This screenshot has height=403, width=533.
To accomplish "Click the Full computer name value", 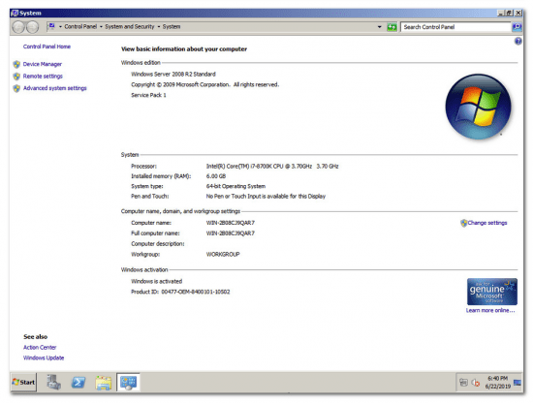I will 231,233.
